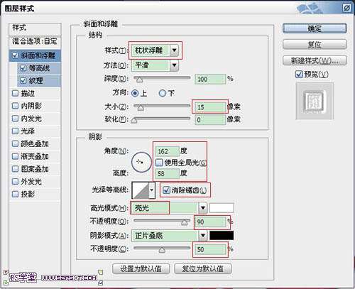Viewport: 355px width, 289px height.
Task: Select the 描边 list item label
Action: 28,93
